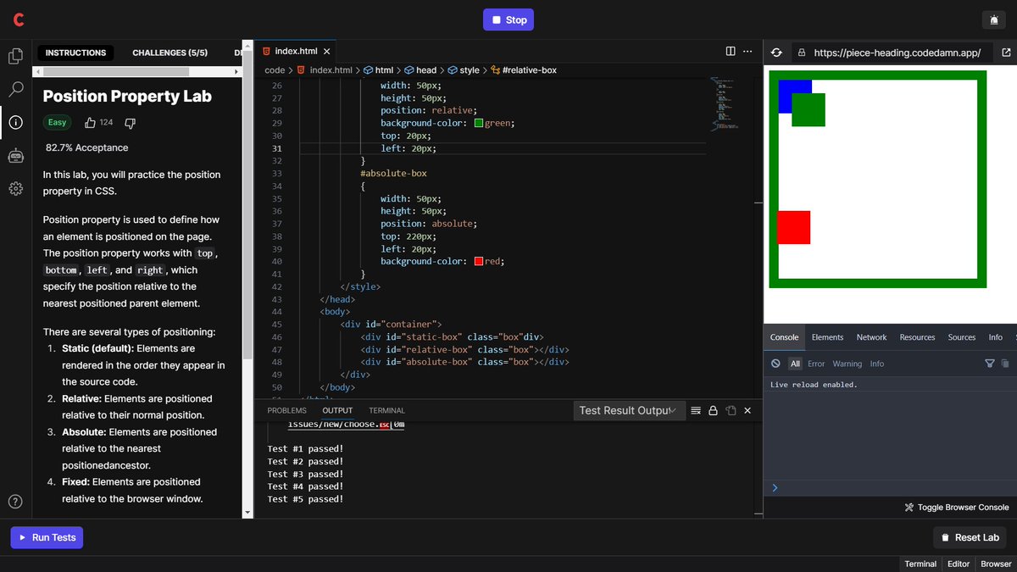Click the clear output list icon
The image size is (1017, 572).
click(696, 410)
